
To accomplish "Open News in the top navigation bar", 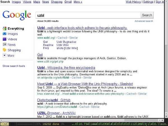I will click(x=45, y=2).
